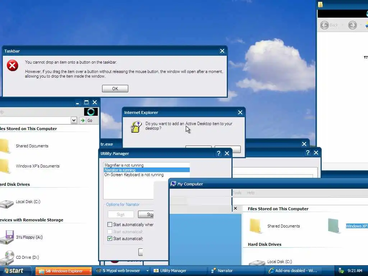
Task: Select 'Narrator is running' list entry
Action: pos(147,170)
